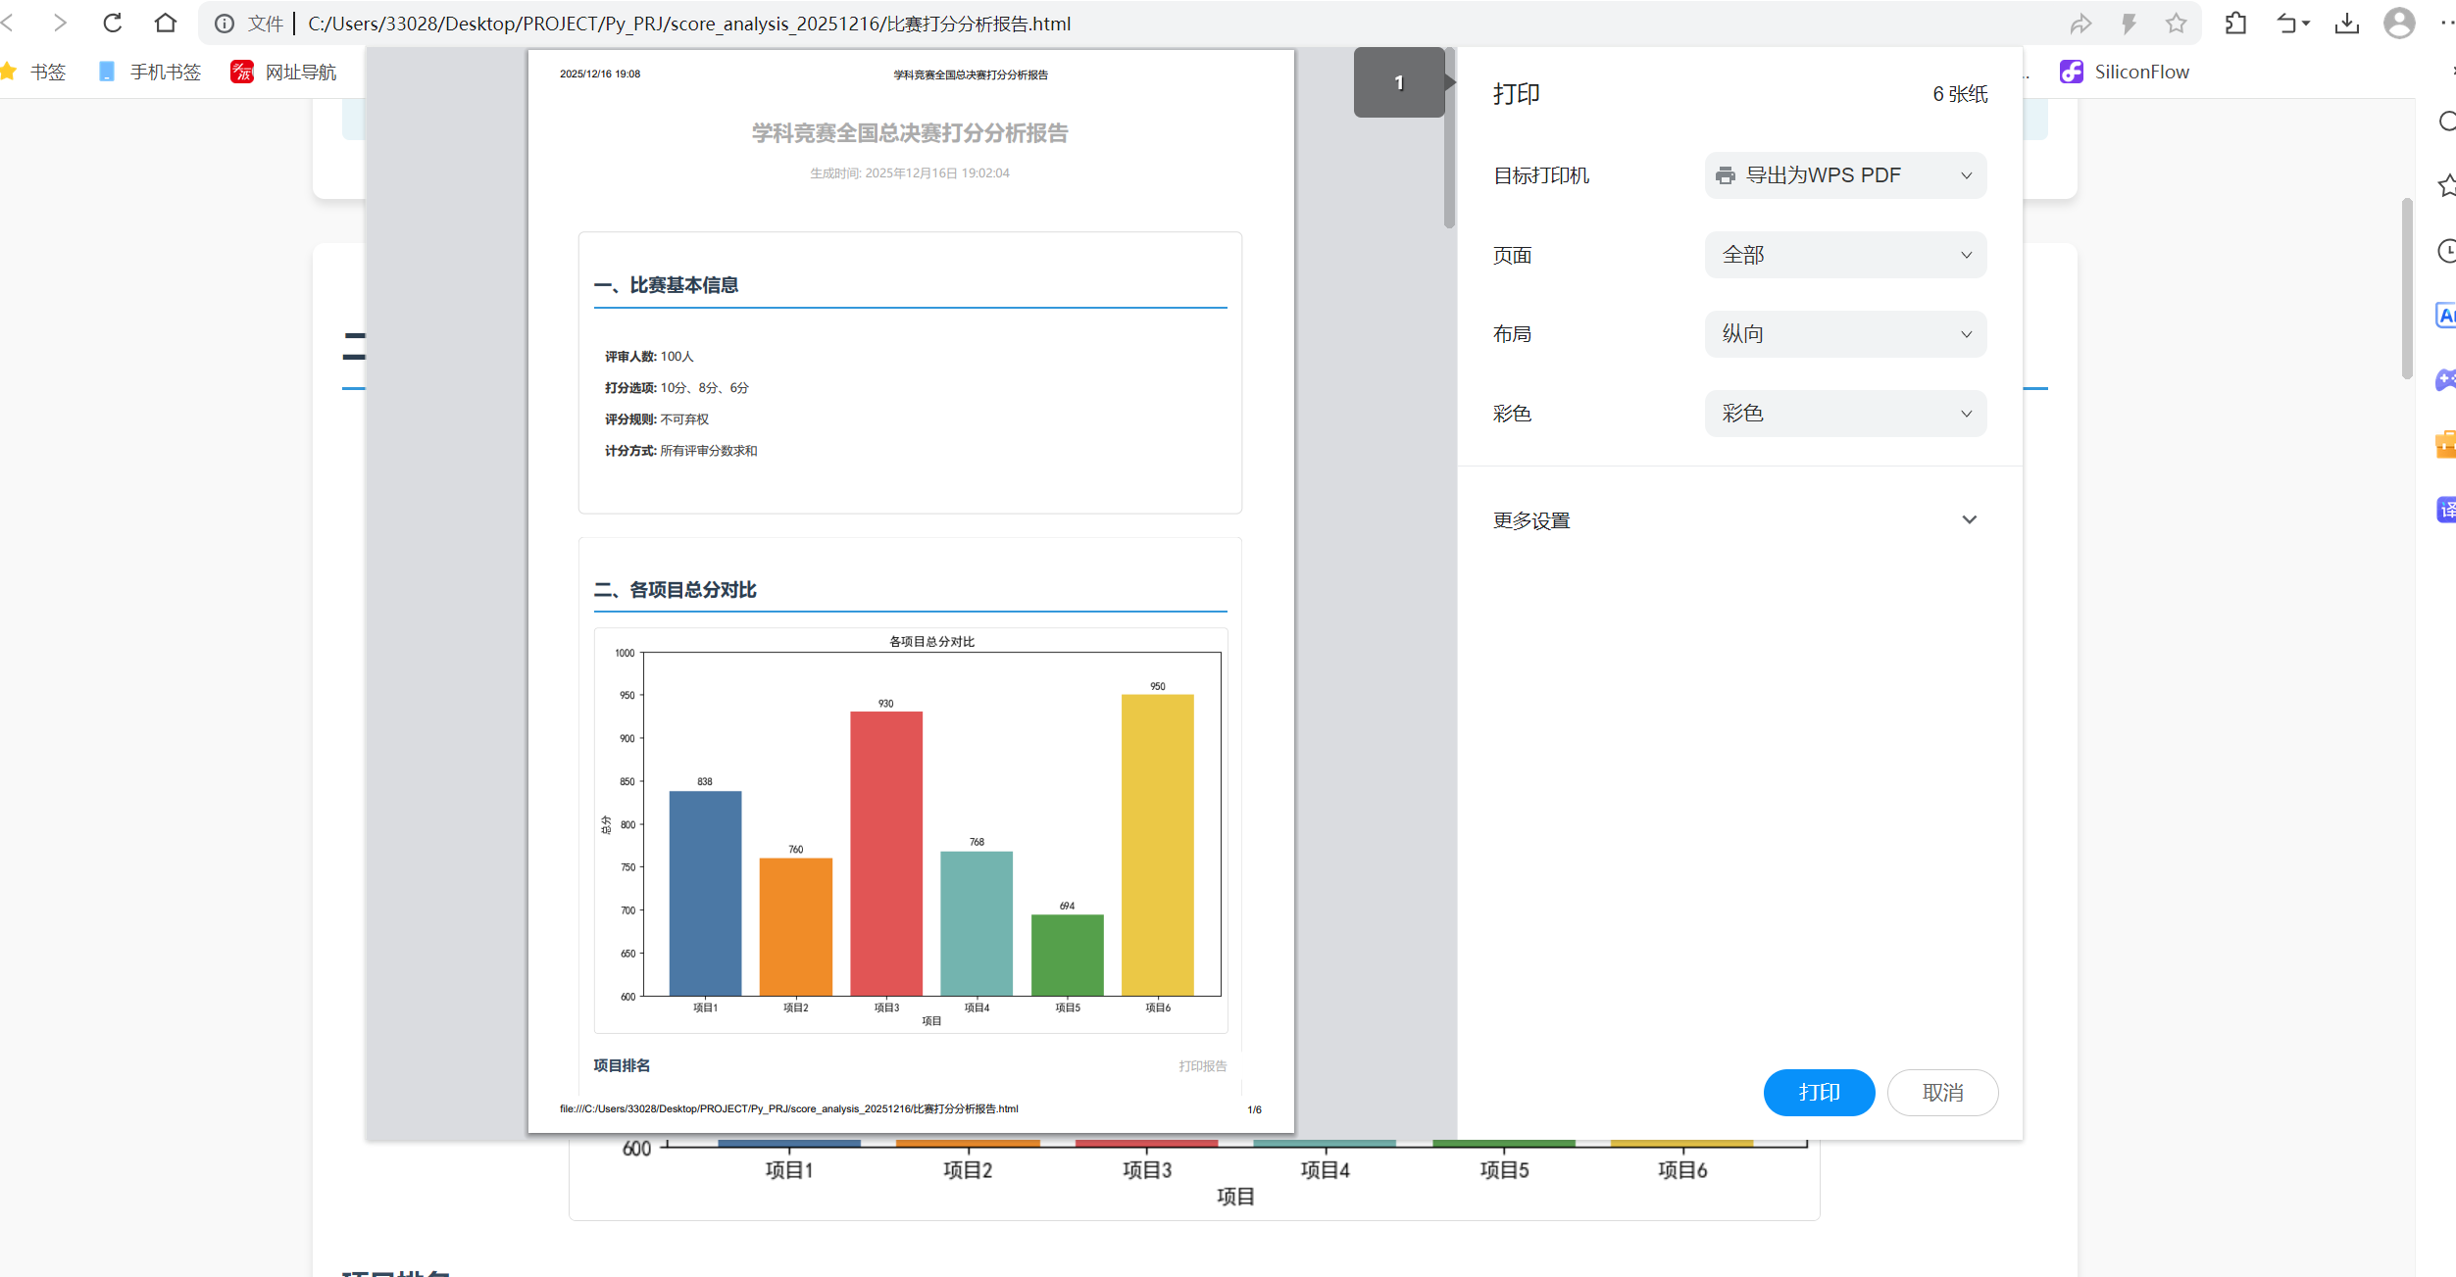The height and width of the screenshot is (1277, 2456).
Task: Open the extensions puzzle icon
Action: tap(2235, 24)
